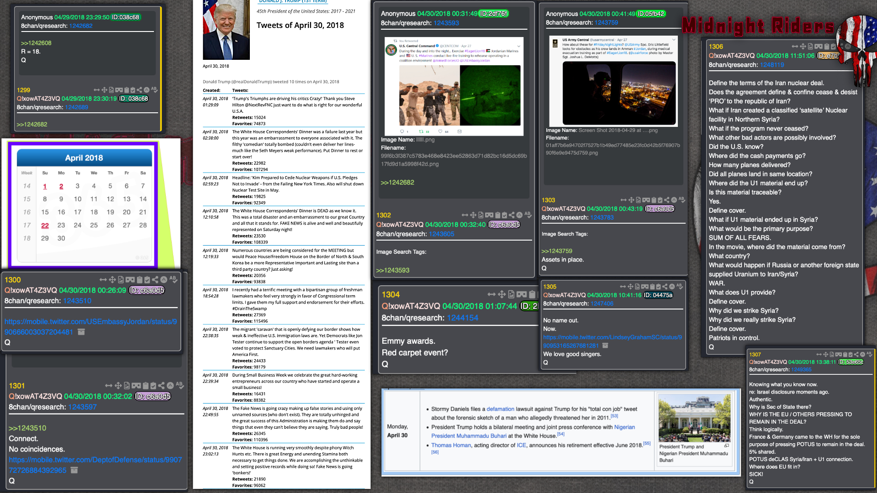Open thread number 1243605 on post 1302
Image resolution: width=877 pixels, height=493 pixels.
point(441,234)
